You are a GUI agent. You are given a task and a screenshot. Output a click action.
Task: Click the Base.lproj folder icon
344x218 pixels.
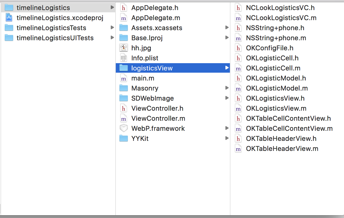(x=124, y=38)
